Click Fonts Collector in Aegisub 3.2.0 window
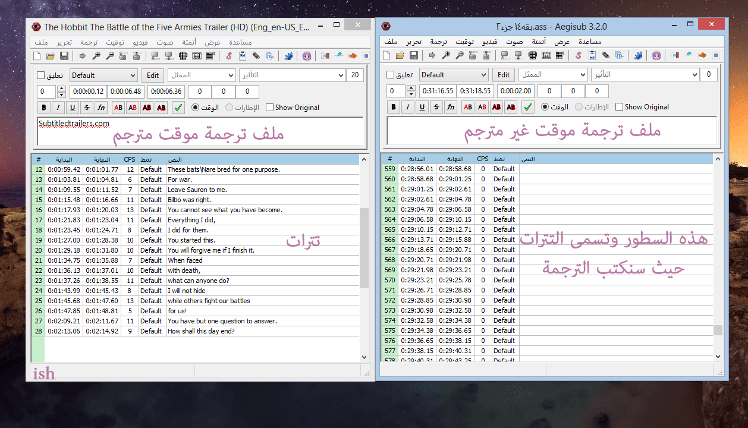The image size is (748, 428). (619, 55)
